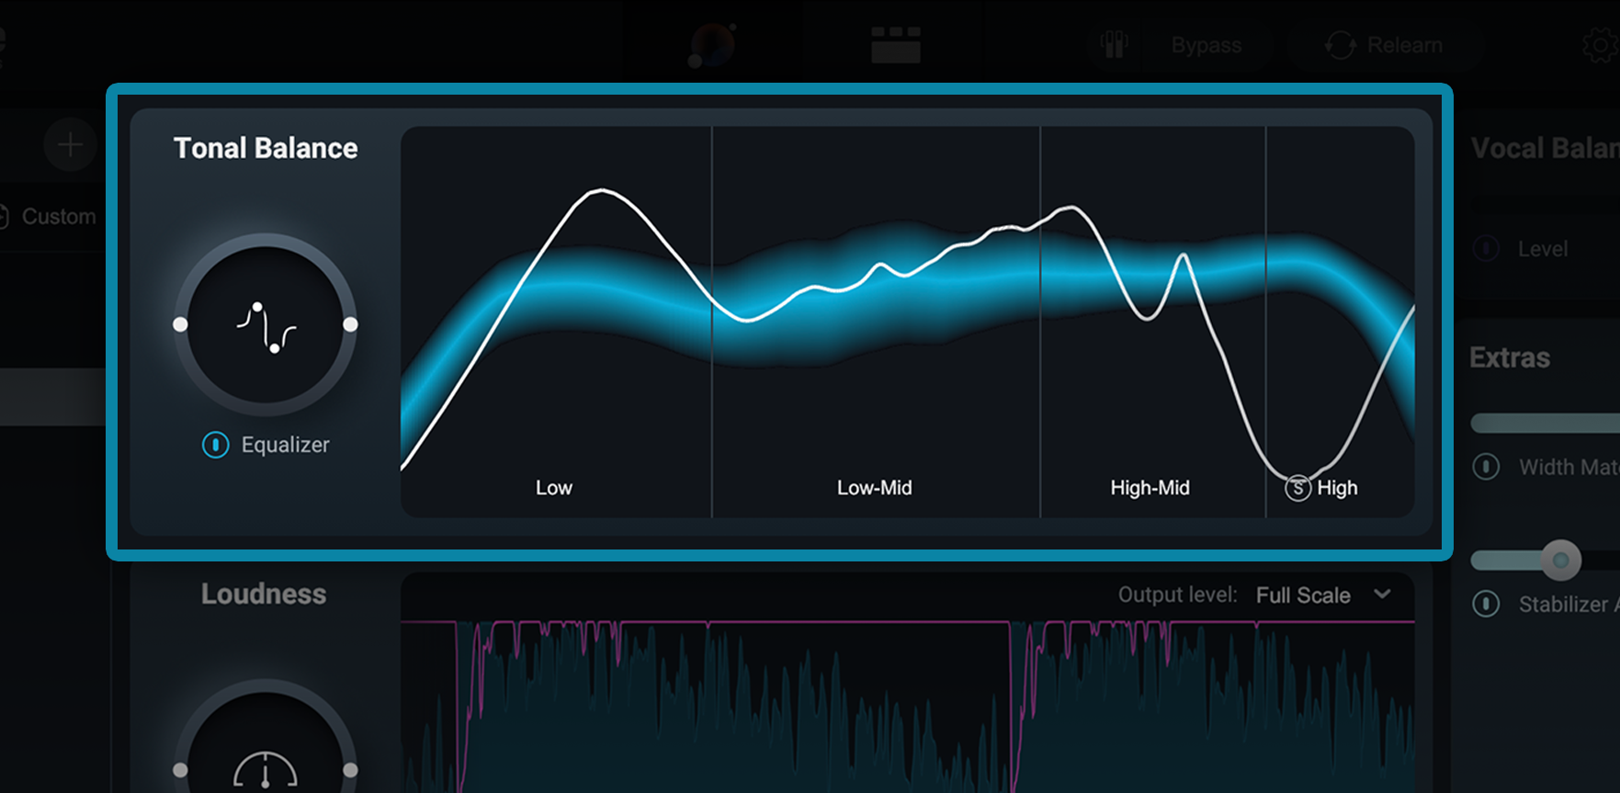Toggle the Width Match power button

1486,467
